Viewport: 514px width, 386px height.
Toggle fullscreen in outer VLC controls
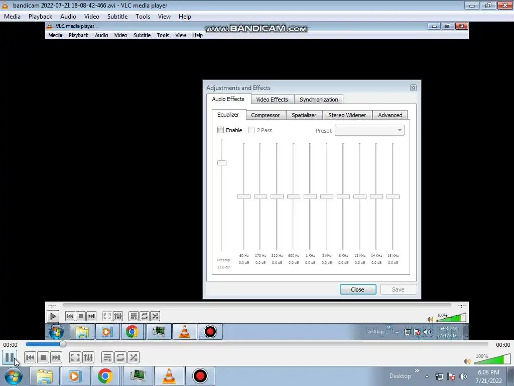pyautogui.click(x=75, y=357)
